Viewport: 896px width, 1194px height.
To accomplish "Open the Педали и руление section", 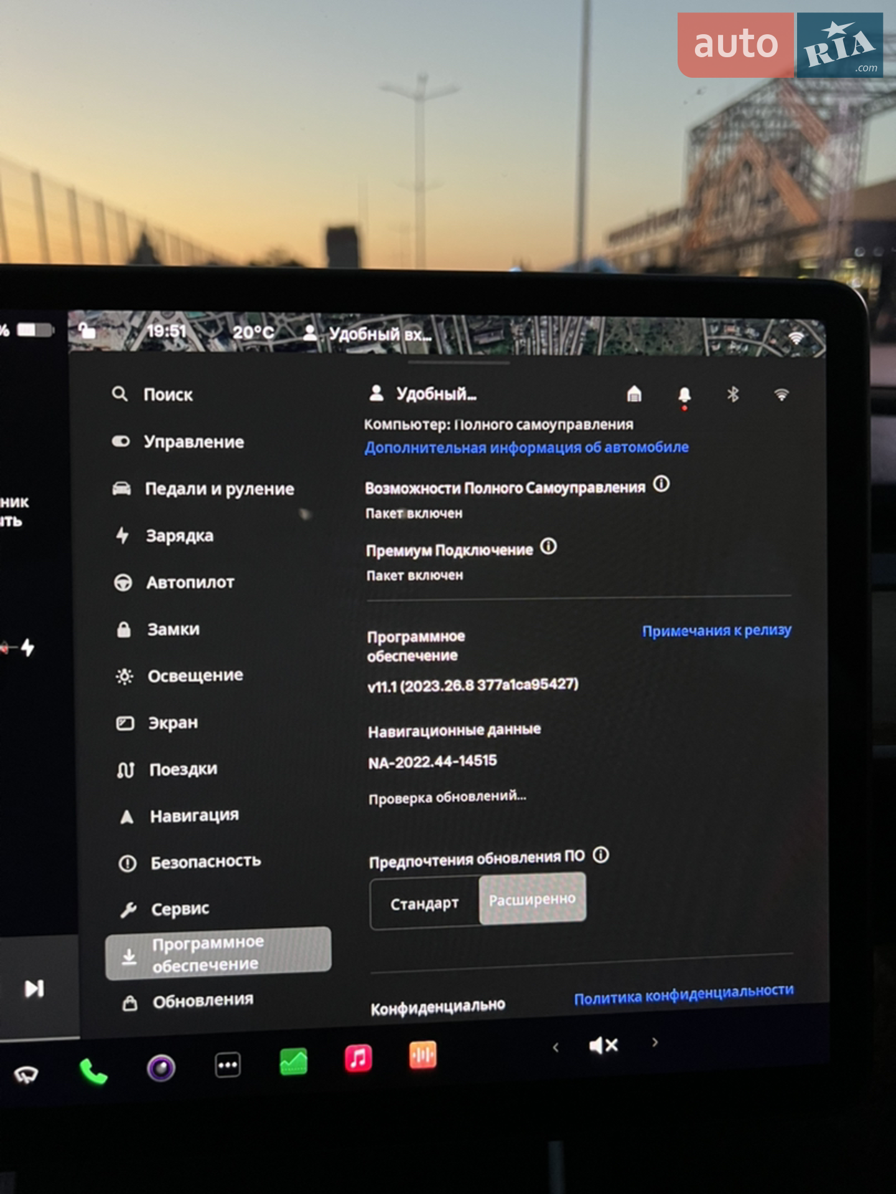I will click(x=203, y=489).
